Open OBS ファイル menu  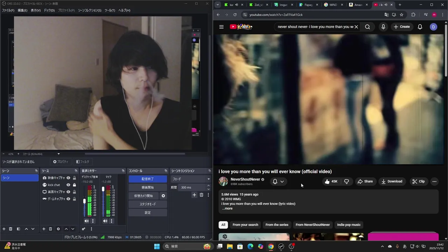(x=8, y=10)
